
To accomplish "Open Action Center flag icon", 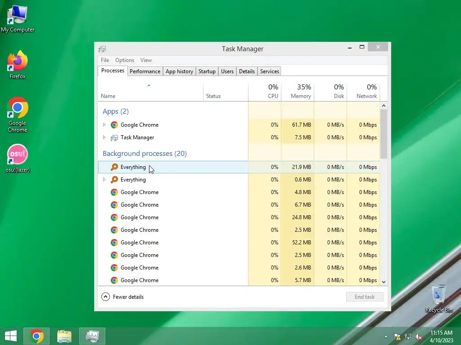I will point(397,336).
